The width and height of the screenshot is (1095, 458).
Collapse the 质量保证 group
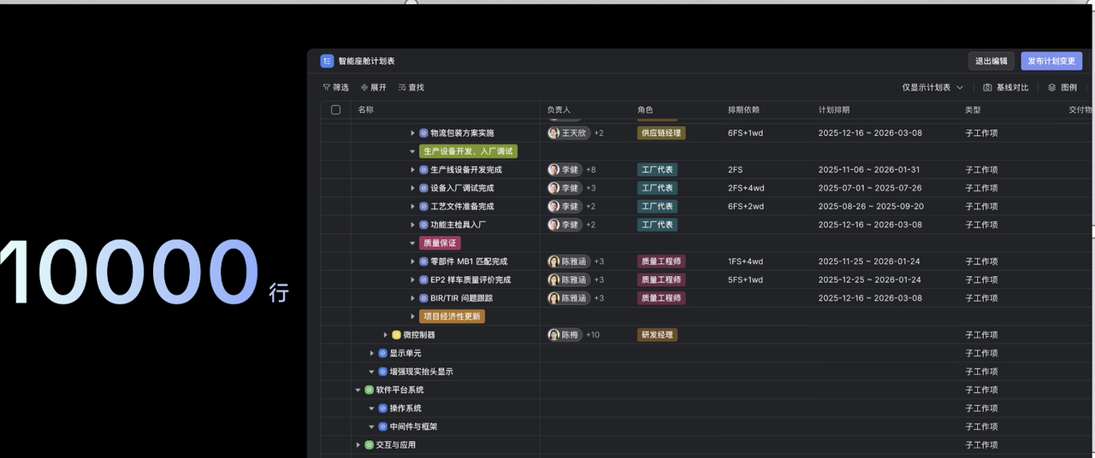tap(412, 243)
